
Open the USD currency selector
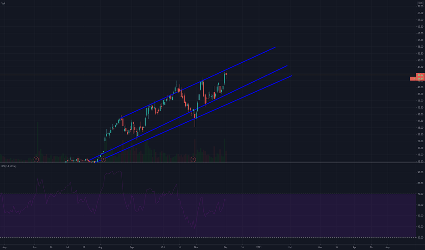(420, 3)
